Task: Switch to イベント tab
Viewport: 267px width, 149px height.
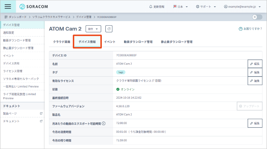Action: point(110,42)
